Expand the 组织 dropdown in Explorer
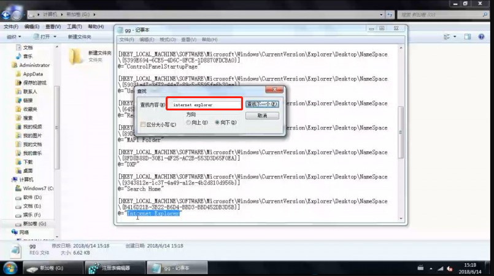Viewport: 494px width, 276px height. [13, 37]
